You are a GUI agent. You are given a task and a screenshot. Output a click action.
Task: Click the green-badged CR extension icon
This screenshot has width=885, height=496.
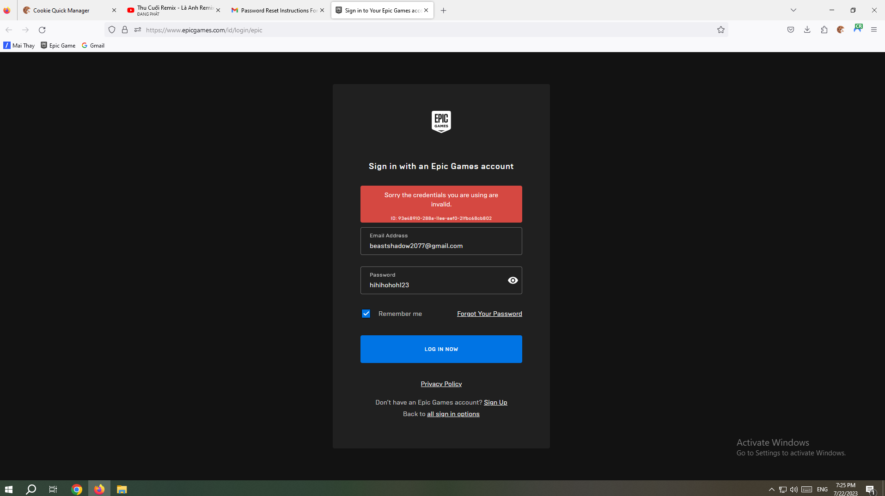coord(858,29)
